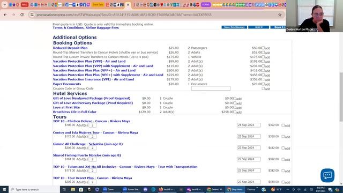Open Gimme All Challenge - Selvatica link
The width and height of the screenshot is (343, 193).
88,144
